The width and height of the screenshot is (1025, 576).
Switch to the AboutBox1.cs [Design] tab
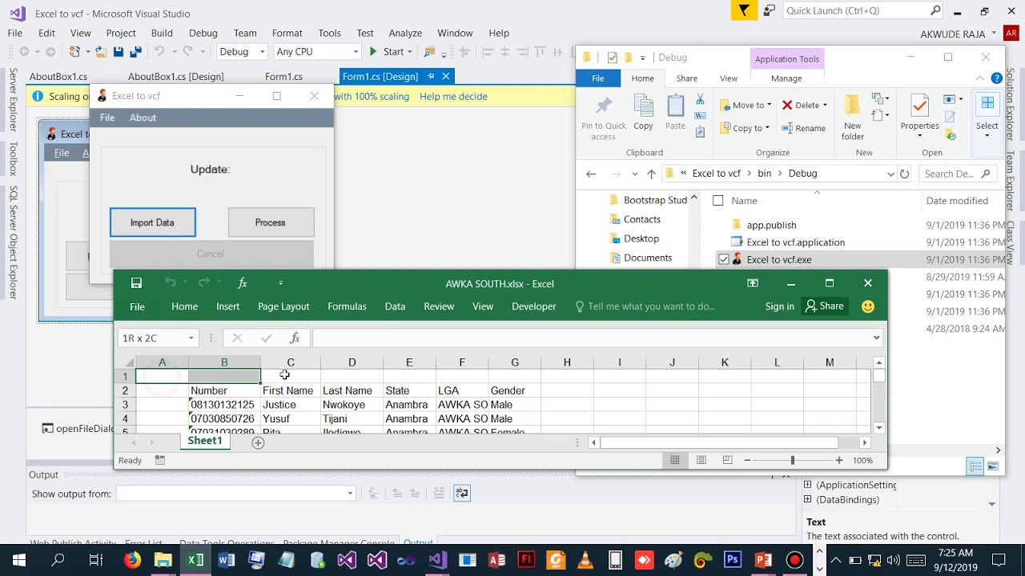click(175, 77)
